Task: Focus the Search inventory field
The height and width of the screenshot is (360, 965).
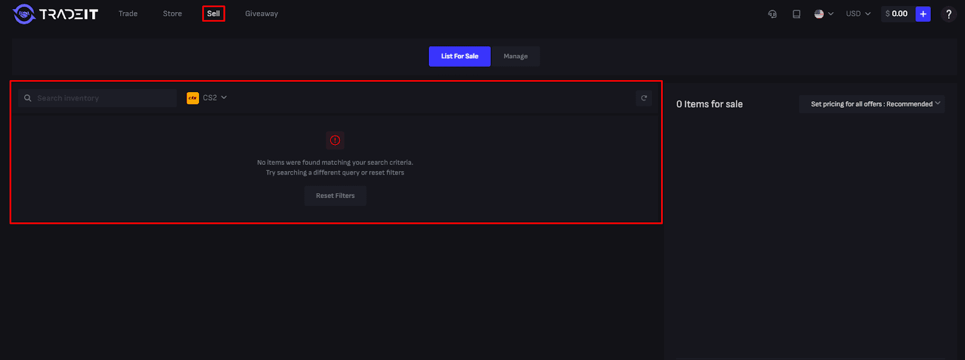Action: click(103, 98)
